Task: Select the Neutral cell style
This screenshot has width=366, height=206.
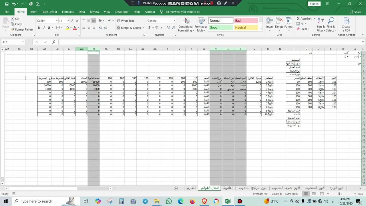Action: [x=246, y=27]
